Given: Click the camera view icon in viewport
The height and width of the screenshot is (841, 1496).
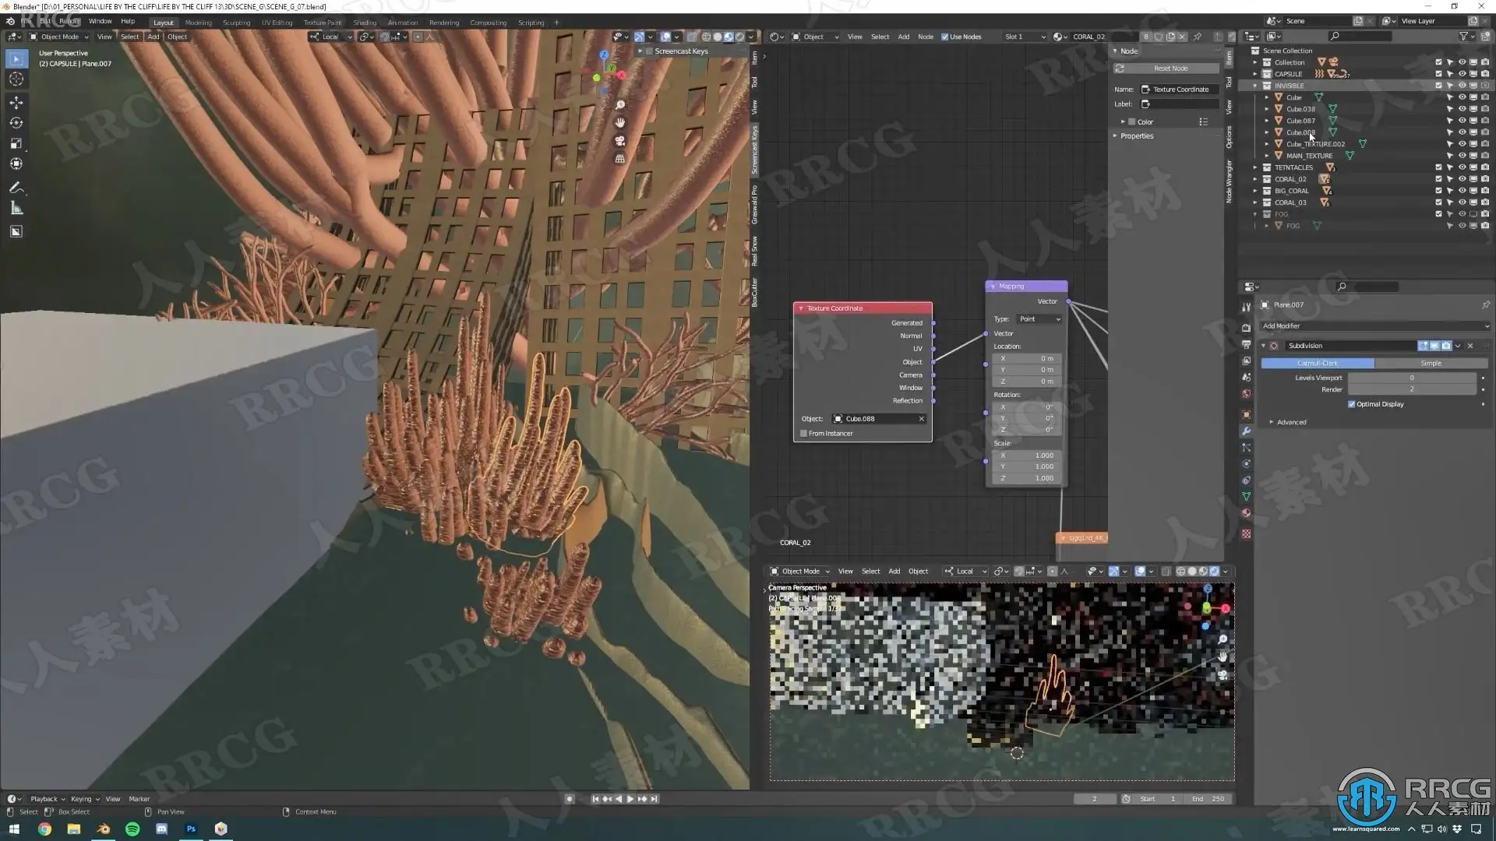Looking at the screenshot, I should pos(620,141).
